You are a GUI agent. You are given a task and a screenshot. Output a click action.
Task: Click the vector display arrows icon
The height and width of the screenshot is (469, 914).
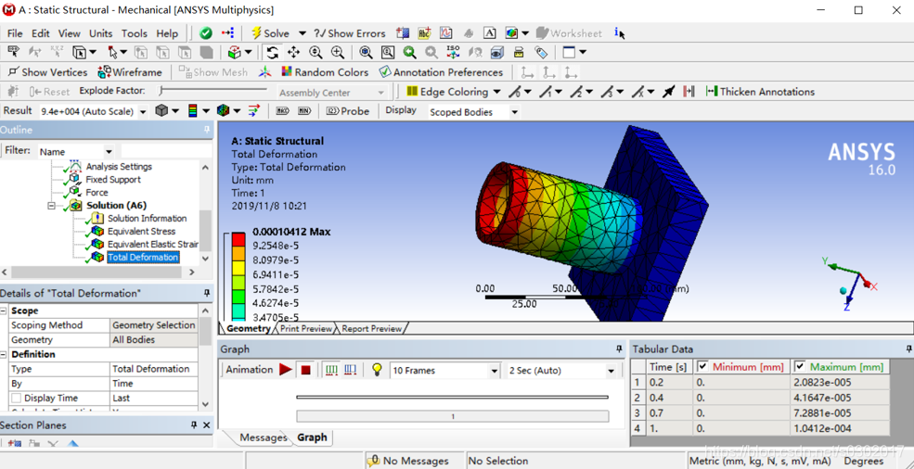pos(253,110)
